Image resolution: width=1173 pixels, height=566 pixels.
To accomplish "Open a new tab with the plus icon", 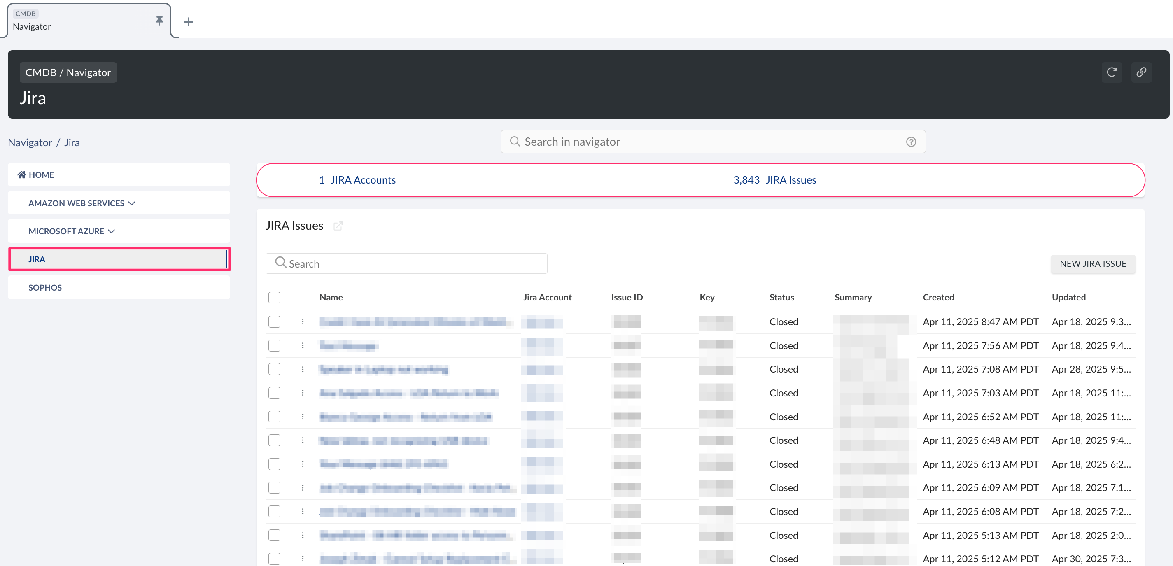I will pos(188,21).
